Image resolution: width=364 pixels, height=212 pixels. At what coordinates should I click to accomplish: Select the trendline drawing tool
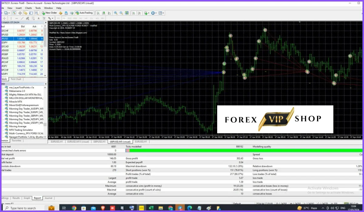pos(22,18)
